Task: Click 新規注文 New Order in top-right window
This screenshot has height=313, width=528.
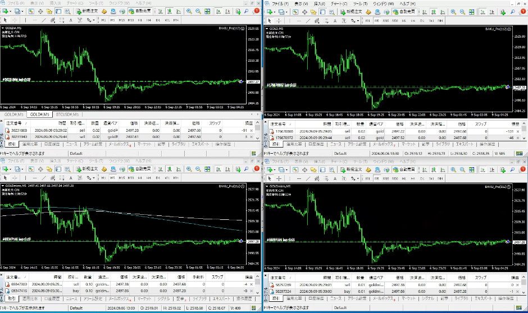Action: 351,12
